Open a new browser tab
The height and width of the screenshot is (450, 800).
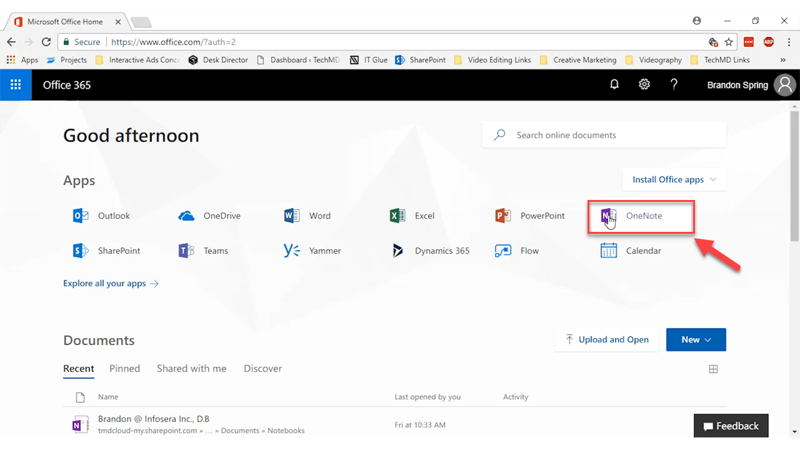[142, 22]
